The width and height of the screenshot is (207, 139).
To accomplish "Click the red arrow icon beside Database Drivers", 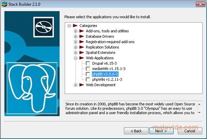I will pos(81,37).
